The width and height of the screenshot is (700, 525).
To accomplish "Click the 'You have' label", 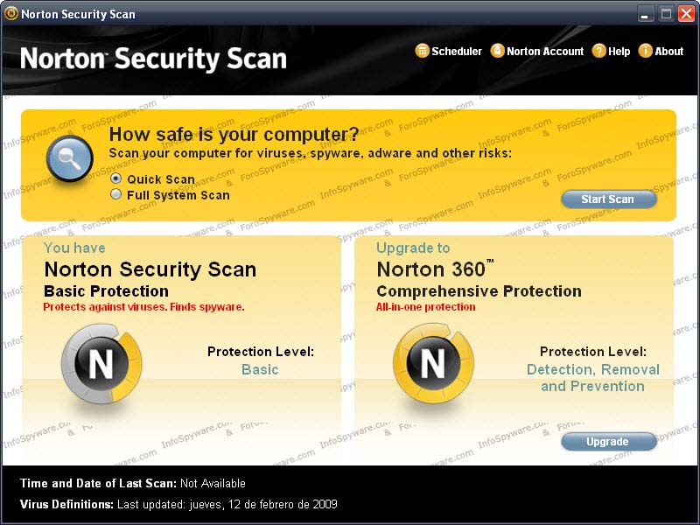I will 74,248.
